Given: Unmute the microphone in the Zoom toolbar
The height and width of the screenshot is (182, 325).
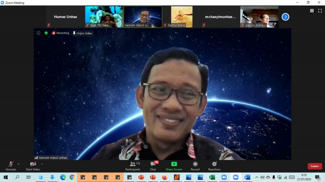Looking at the screenshot, I should 10,166.
